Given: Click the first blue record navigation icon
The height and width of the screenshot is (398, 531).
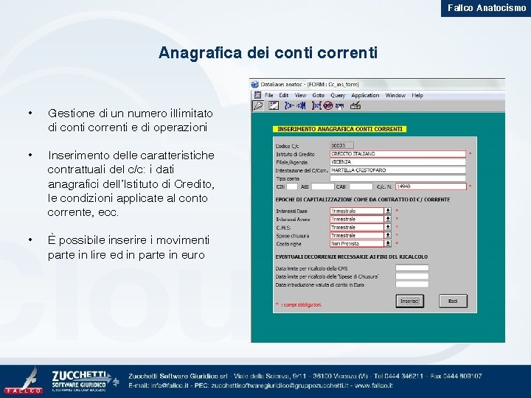Looking at the screenshot, I should click(289, 106).
